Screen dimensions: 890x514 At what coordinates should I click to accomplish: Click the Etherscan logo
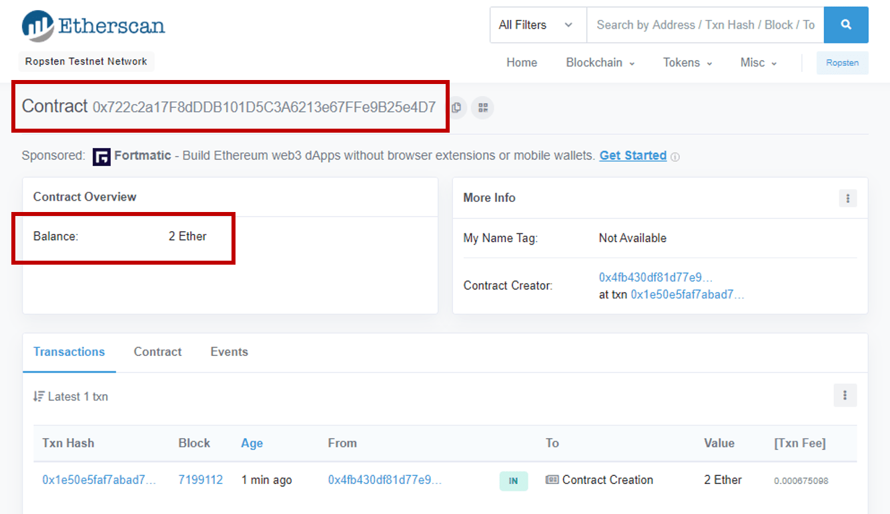point(93,25)
